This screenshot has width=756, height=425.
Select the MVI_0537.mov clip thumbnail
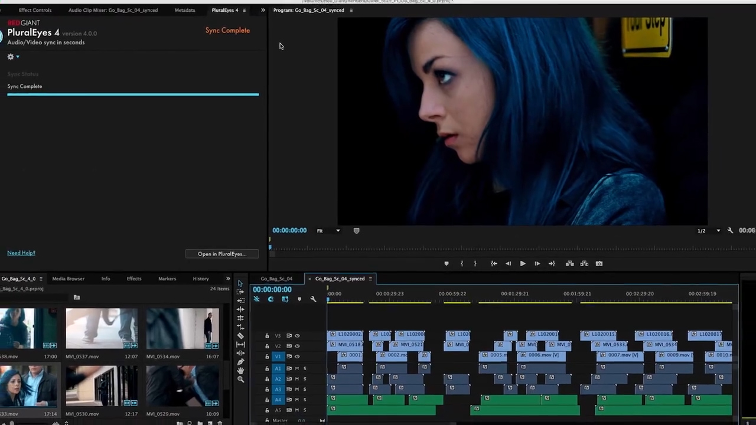pos(101,329)
